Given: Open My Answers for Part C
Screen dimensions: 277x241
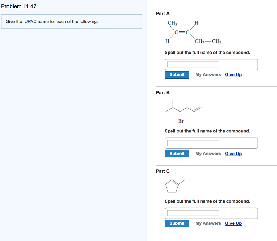Looking at the screenshot, I should tap(208, 223).
